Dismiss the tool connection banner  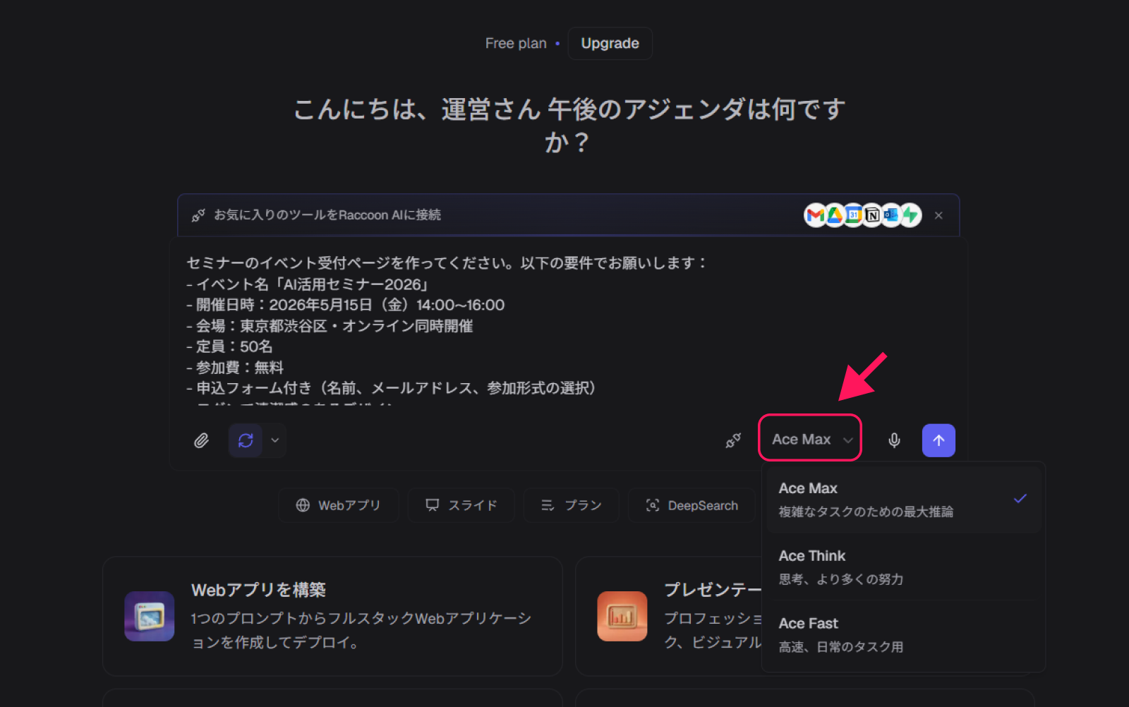click(x=938, y=215)
